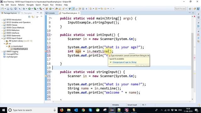Open the Open Perspective icon
The image size is (201, 113).
[x=190, y=9]
